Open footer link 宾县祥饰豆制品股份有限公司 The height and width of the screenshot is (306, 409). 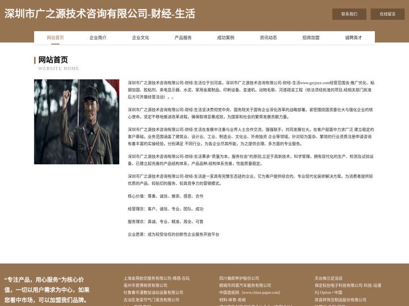(341, 300)
